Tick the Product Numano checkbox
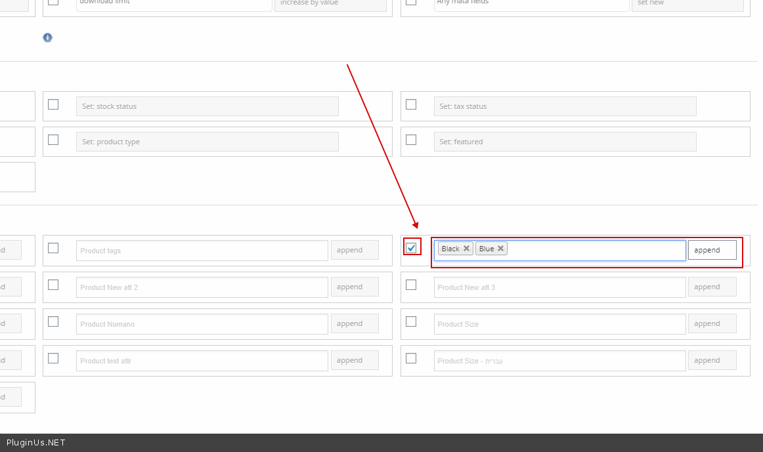 (x=53, y=321)
